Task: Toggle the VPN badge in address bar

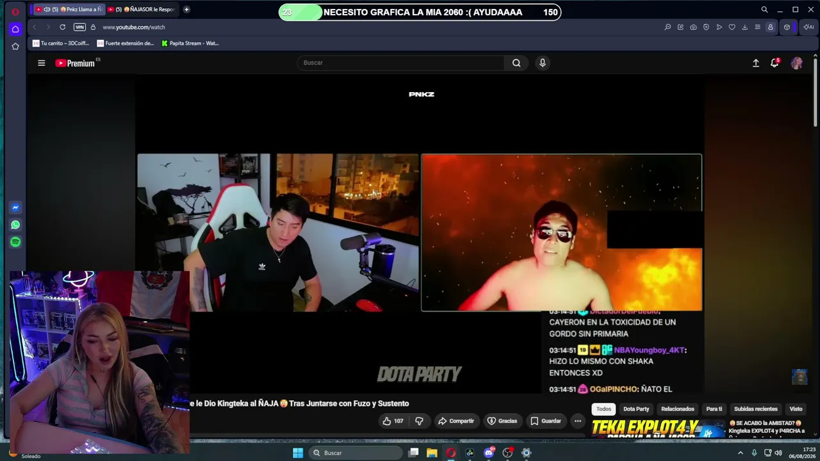Action: tap(79, 27)
